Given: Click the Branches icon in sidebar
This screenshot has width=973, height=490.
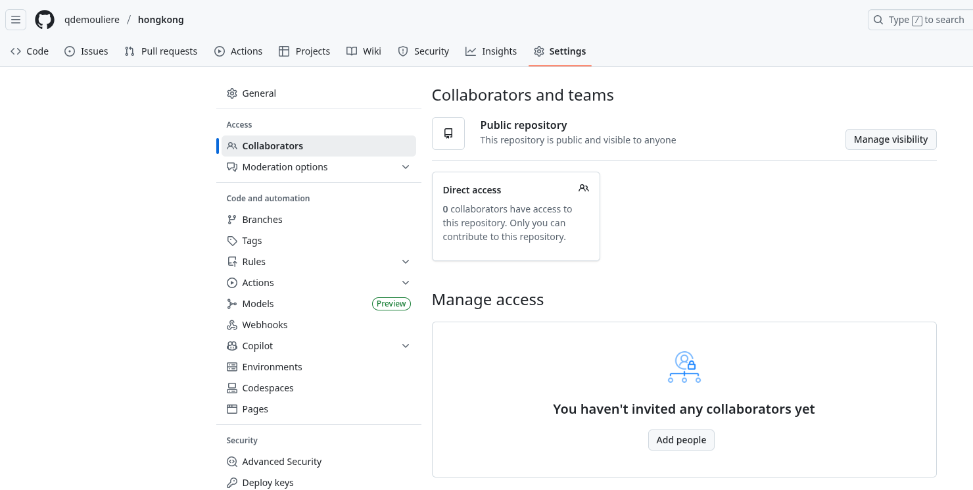Looking at the screenshot, I should point(232,220).
